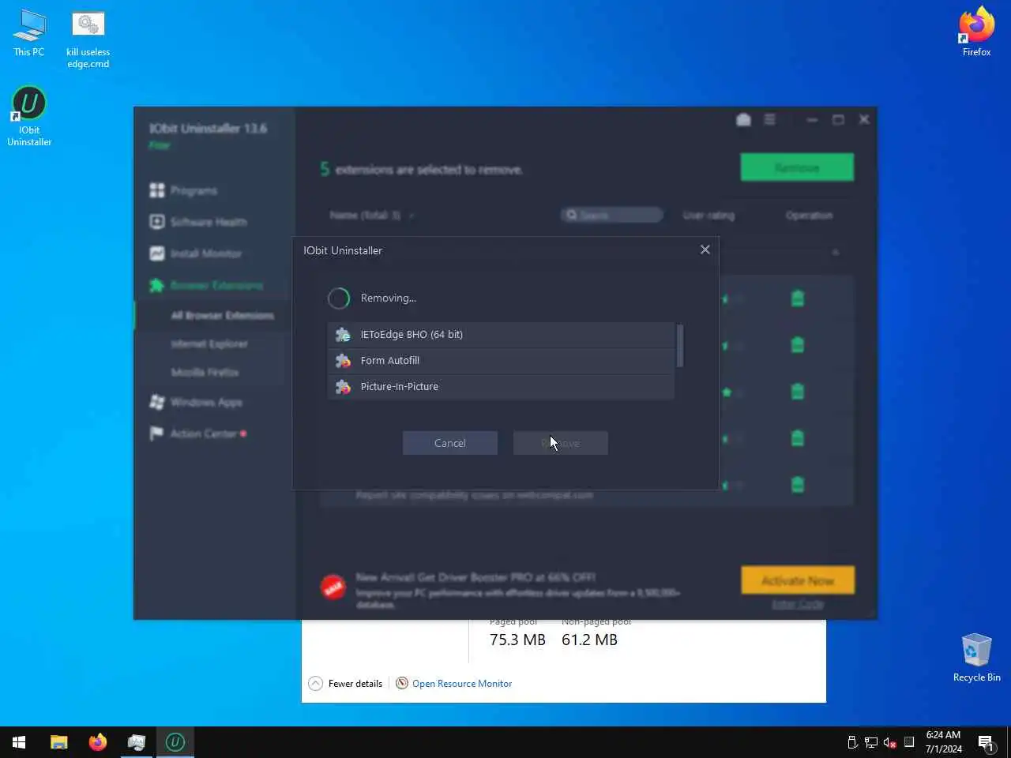The image size is (1011, 758).
Task: Open the Windows Start menu
Action: [x=19, y=742]
